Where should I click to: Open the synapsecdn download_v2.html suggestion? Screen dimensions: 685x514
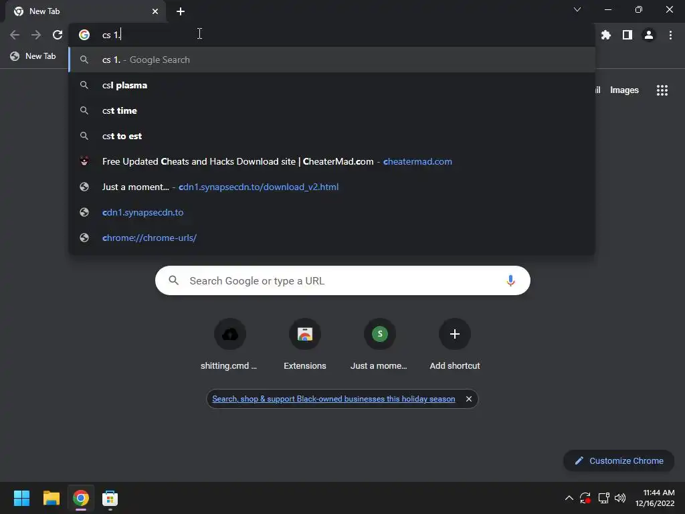click(332, 187)
